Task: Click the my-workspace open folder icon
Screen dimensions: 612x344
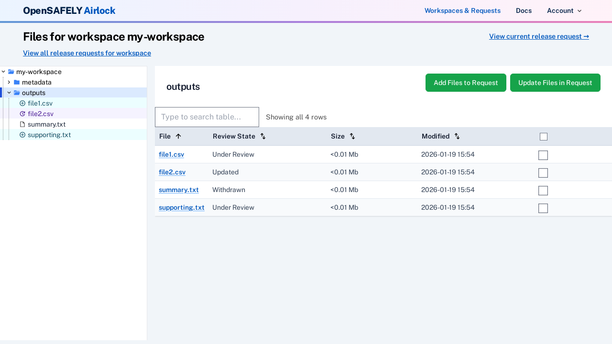Action: 11,72
